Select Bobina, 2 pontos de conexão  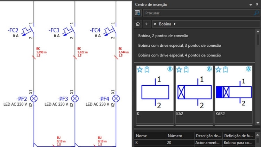coord(163,36)
